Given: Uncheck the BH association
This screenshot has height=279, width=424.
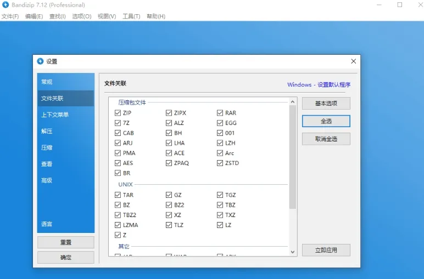Looking at the screenshot, I should point(169,133).
